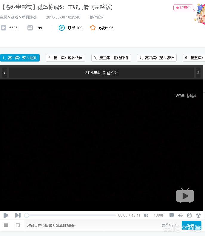
Task: Click the radiation symbol icon in controls
Action: [198, 215]
